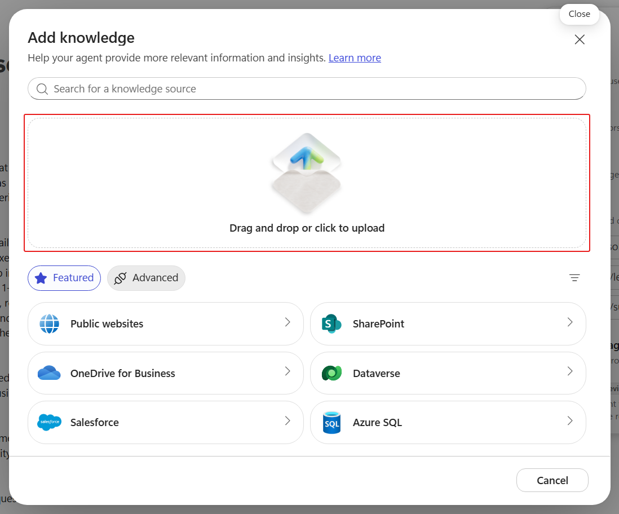
Task: Expand OneDrive for Business chevron
Action: [x=288, y=371]
